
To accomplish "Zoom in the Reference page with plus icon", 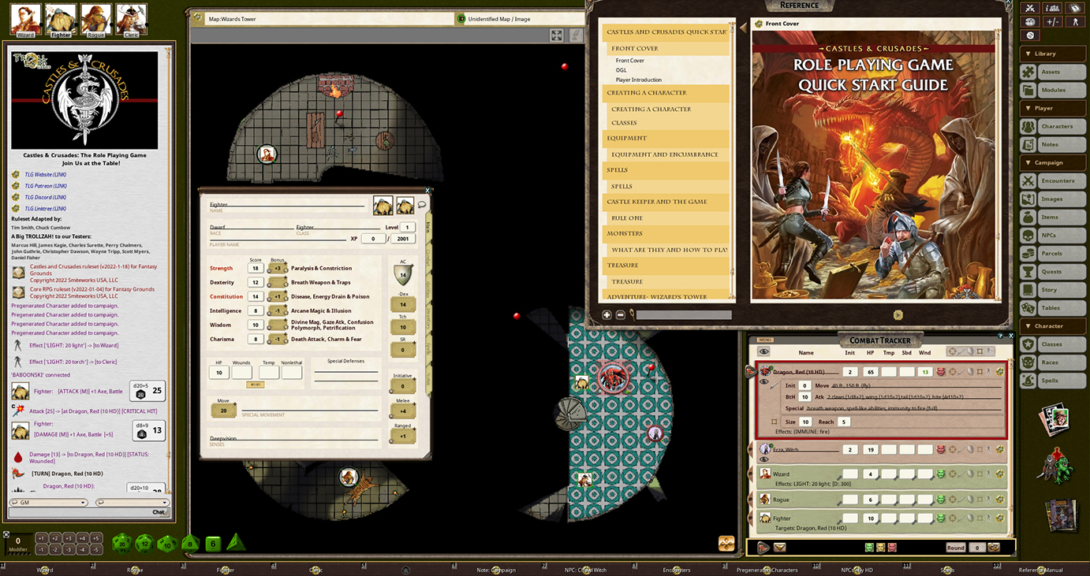I will [x=607, y=315].
